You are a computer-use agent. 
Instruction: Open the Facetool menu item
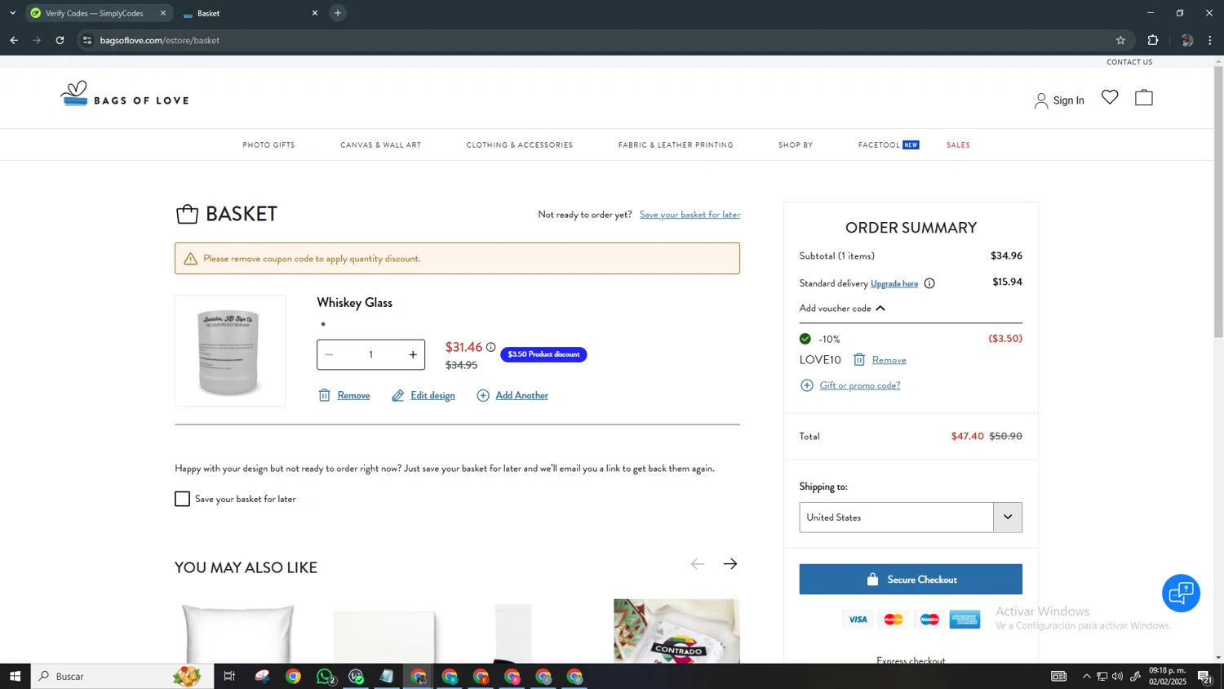(x=889, y=145)
